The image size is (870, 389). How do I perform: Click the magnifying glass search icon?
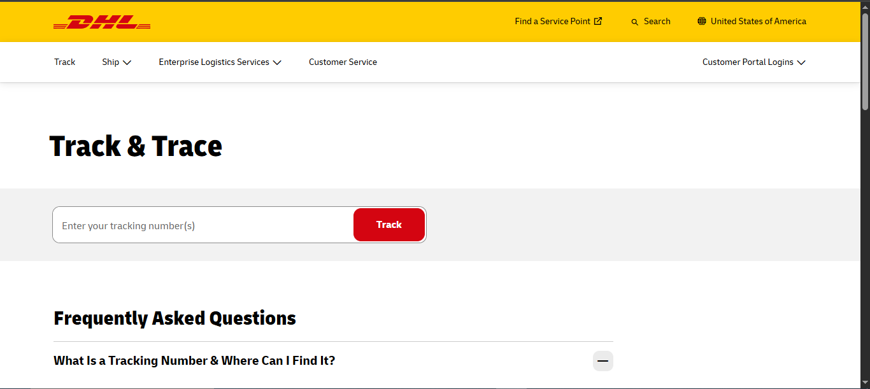pos(634,22)
